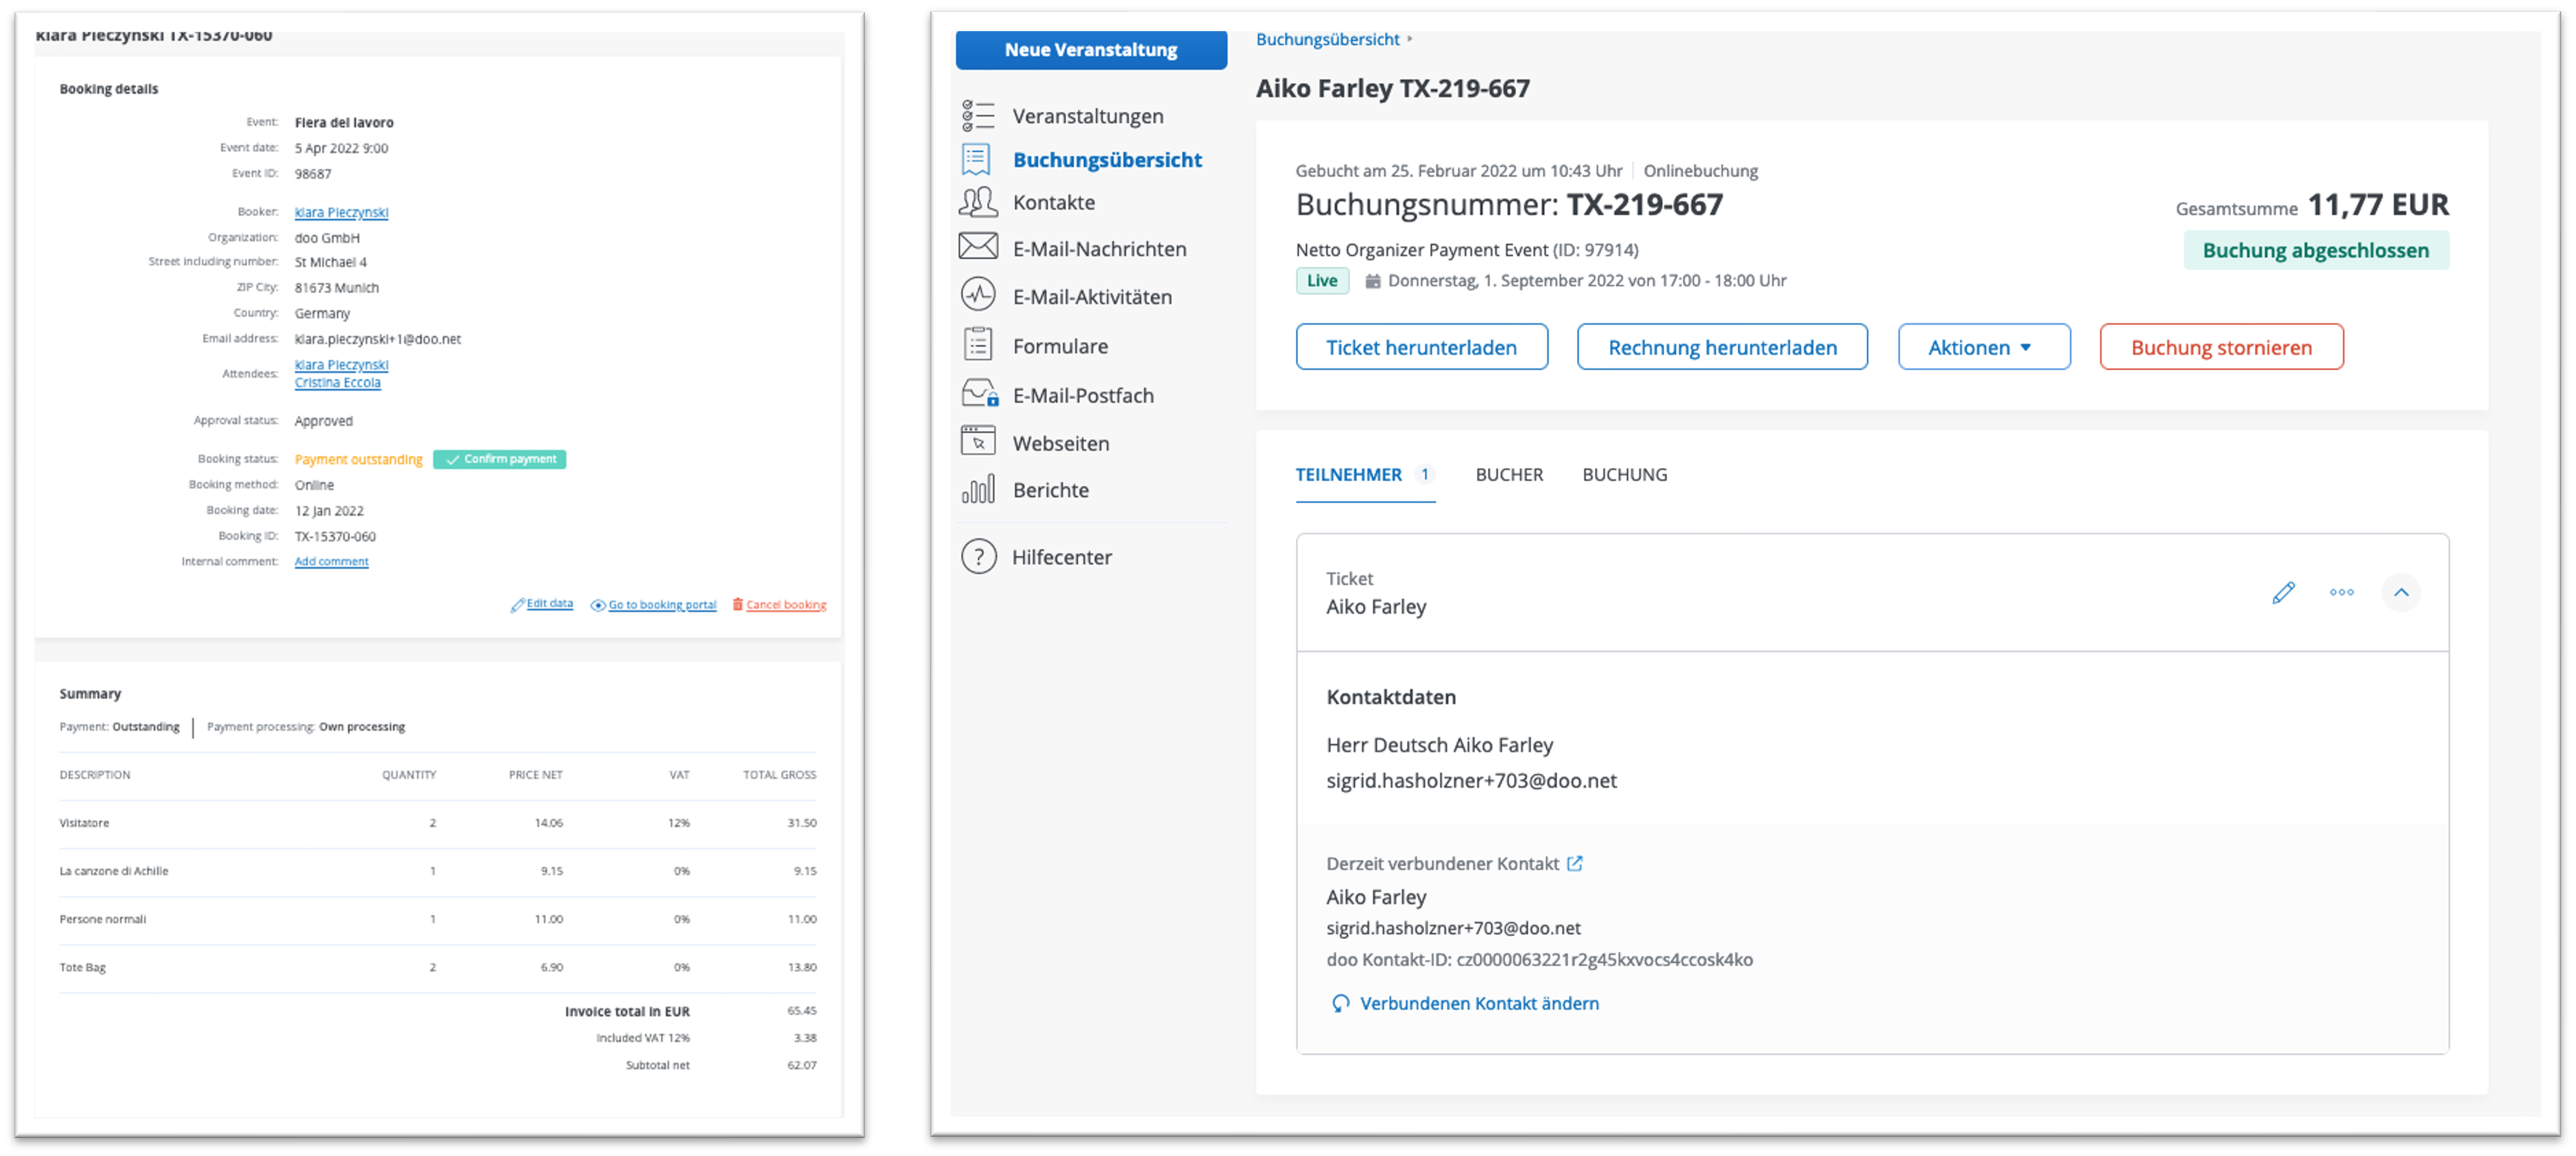Click the Formulare document icon

click(978, 345)
